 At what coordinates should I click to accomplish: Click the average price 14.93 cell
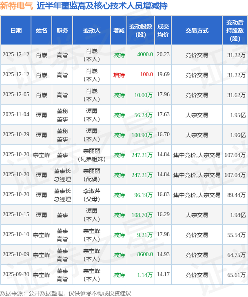click(x=163, y=255)
